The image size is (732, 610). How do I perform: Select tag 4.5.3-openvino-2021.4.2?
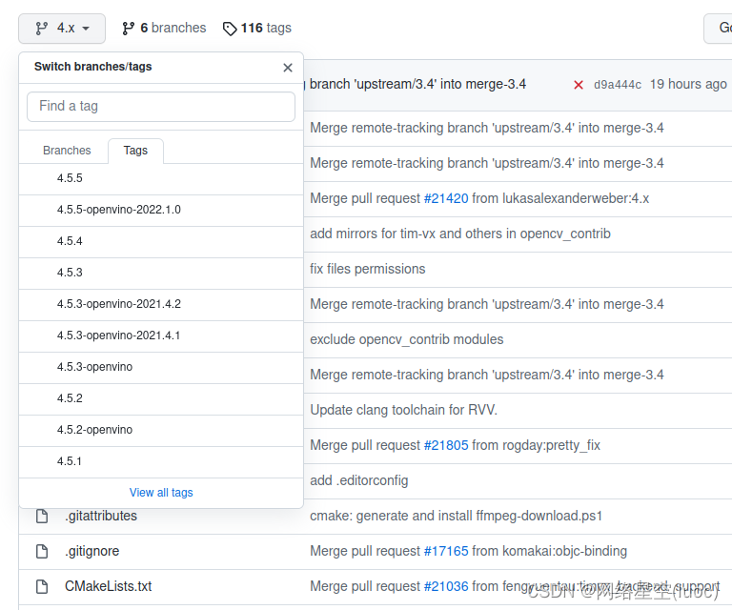coord(161,304)
